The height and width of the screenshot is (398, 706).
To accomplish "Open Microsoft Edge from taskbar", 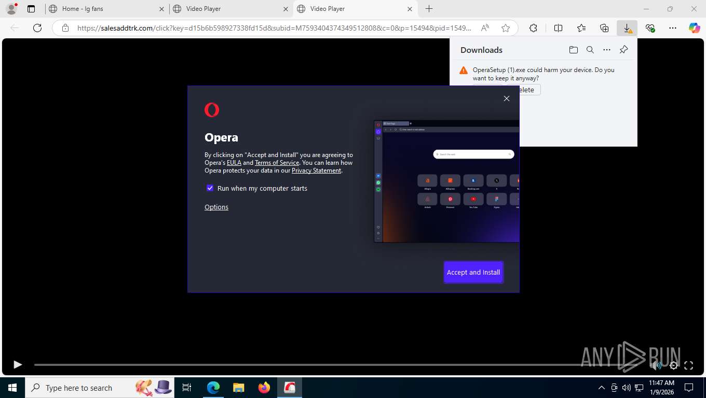I will [x=213, y=388].
